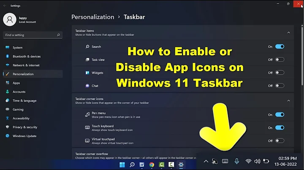The width and height of the screenshot is (304, 170).
Task: Enable the Virtual touchpad toggle
Action: pos(280,141)
